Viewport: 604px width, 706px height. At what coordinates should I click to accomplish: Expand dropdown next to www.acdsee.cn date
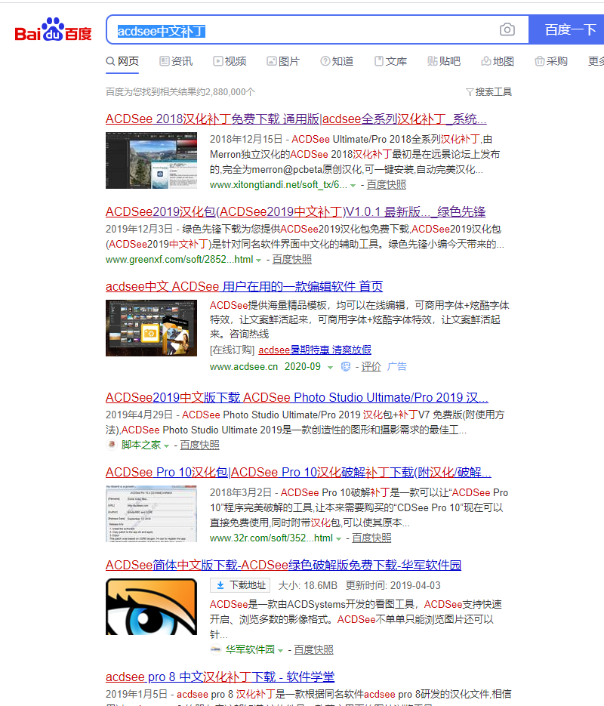tap(331, 368)
